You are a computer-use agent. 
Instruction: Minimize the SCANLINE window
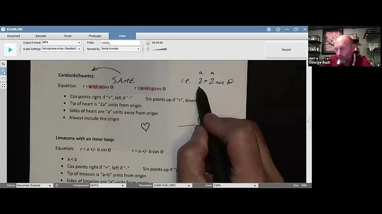286,29
